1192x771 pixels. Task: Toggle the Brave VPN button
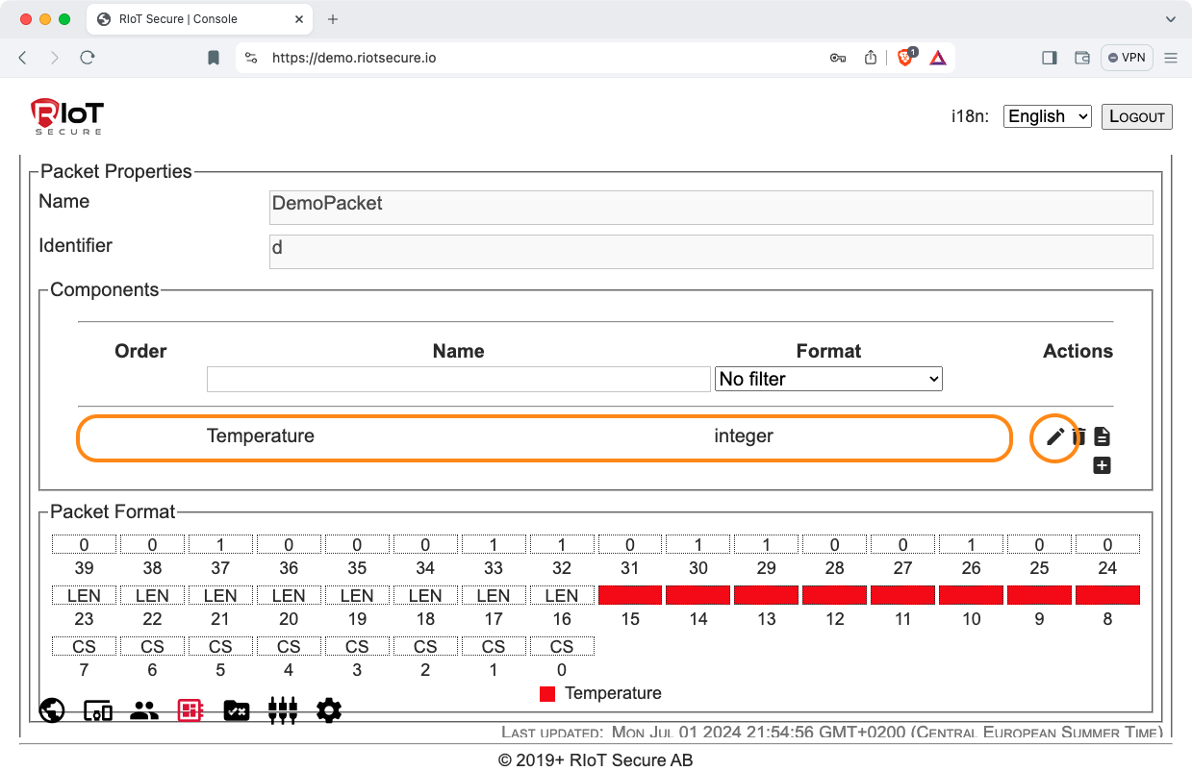pos(1127,58)
